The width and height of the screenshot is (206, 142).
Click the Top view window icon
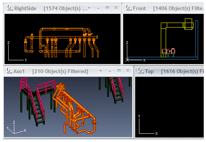tap(140, 71)
